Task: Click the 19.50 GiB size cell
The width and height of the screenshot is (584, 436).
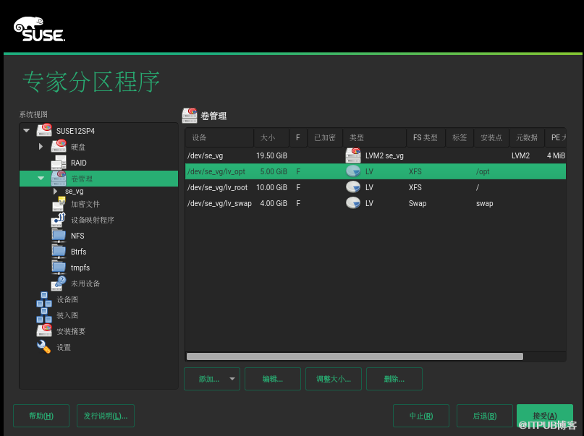Action: 271,155
